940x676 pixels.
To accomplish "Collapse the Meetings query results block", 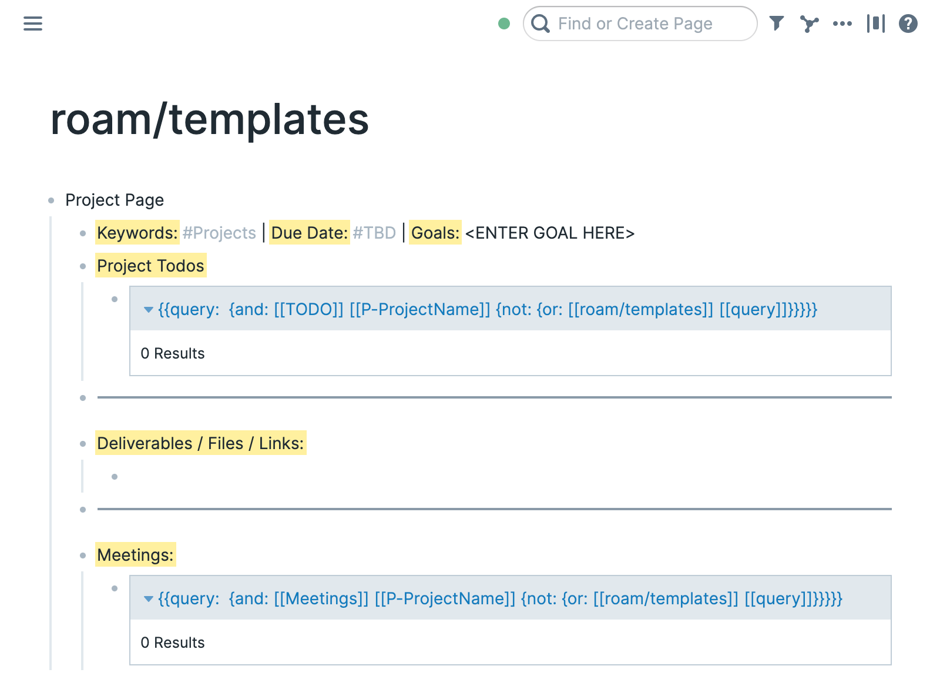I will [x=149, y=599].
